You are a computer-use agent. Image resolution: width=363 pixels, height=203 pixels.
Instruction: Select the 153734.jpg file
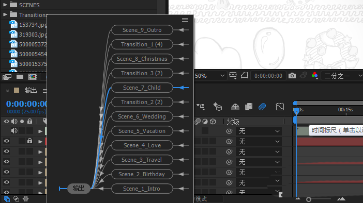[28, 25]
